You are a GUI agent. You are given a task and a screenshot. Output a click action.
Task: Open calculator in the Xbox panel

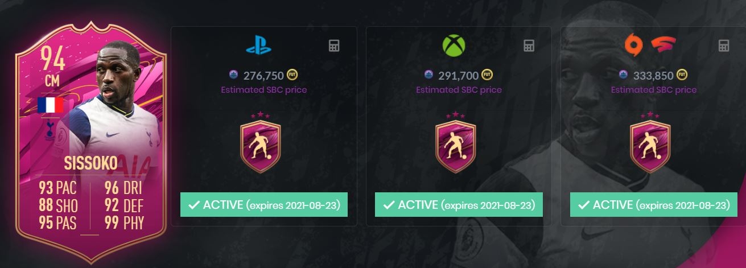[529, 46]
